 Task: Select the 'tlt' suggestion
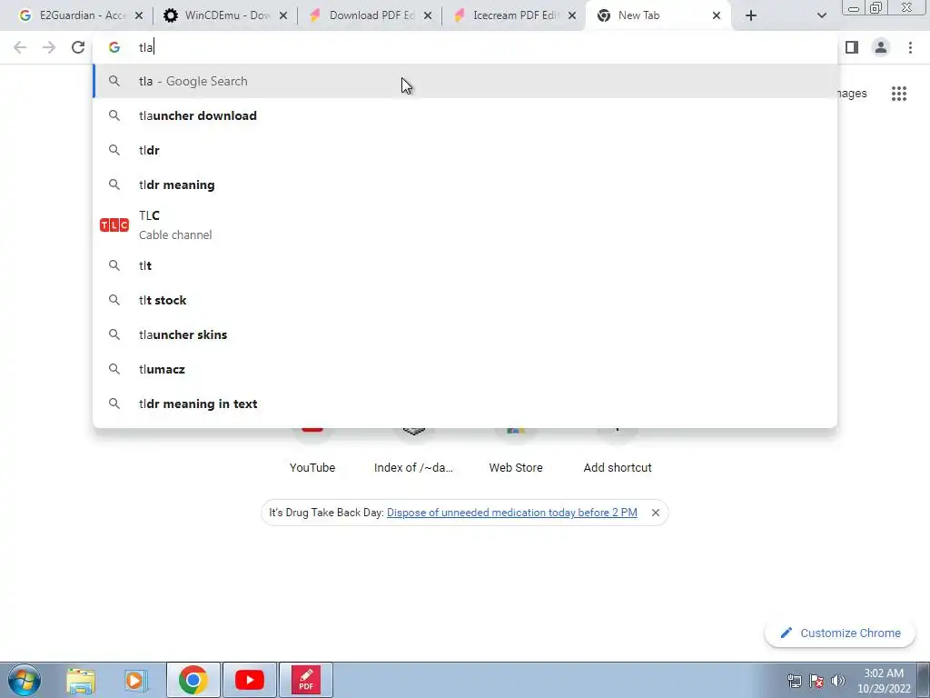pyautogui.click(x=465, y=265)
